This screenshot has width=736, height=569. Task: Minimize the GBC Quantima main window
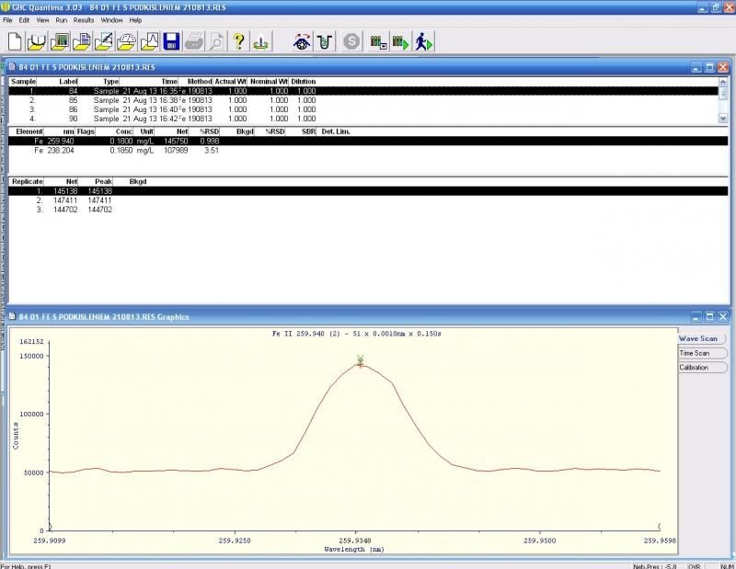point(703,7)
